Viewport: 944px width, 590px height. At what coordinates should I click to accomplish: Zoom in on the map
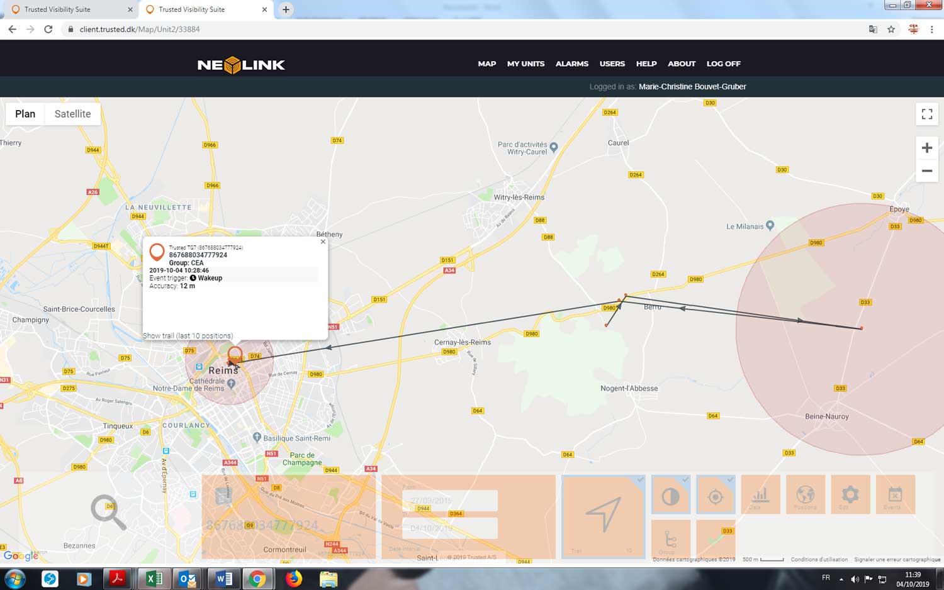(926, 148)
